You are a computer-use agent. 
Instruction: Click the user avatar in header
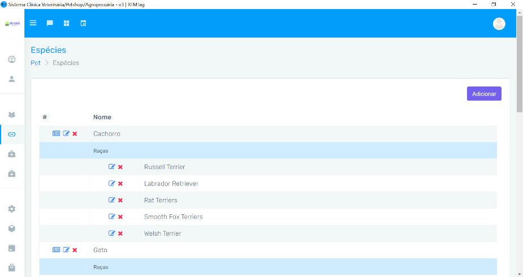point(499,24)
